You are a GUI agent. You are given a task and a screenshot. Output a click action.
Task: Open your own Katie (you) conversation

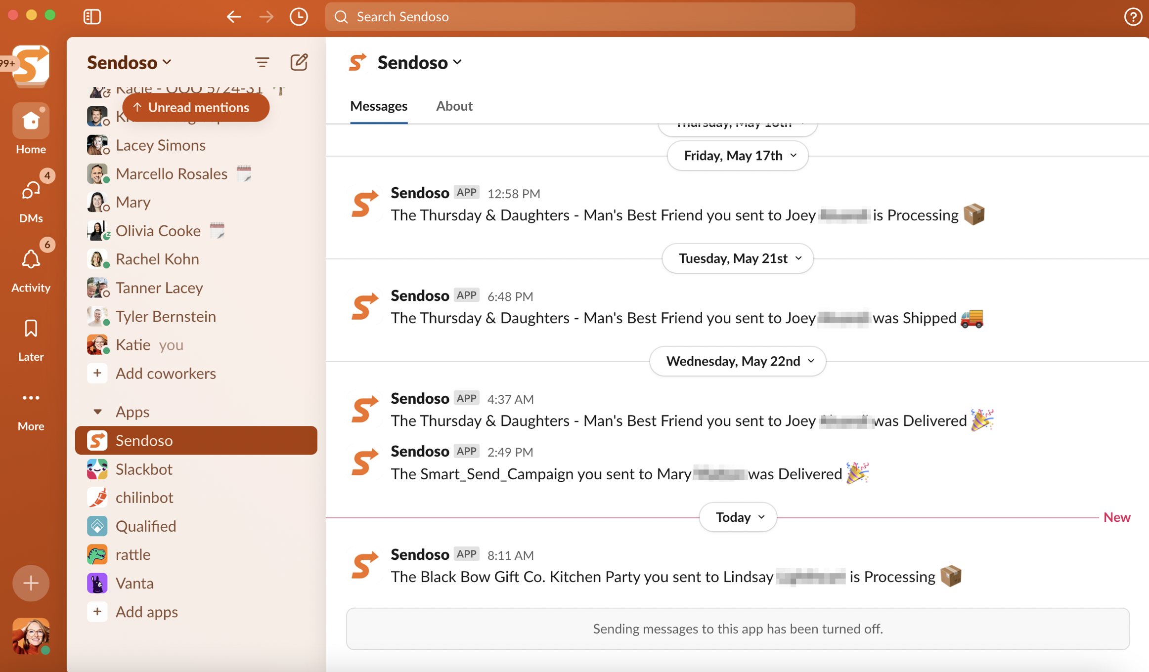[196, 344]
